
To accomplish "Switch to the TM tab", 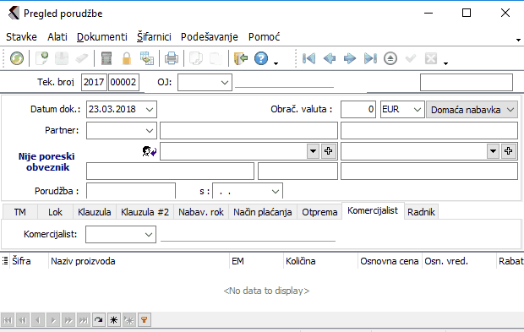I will [20, 212].
